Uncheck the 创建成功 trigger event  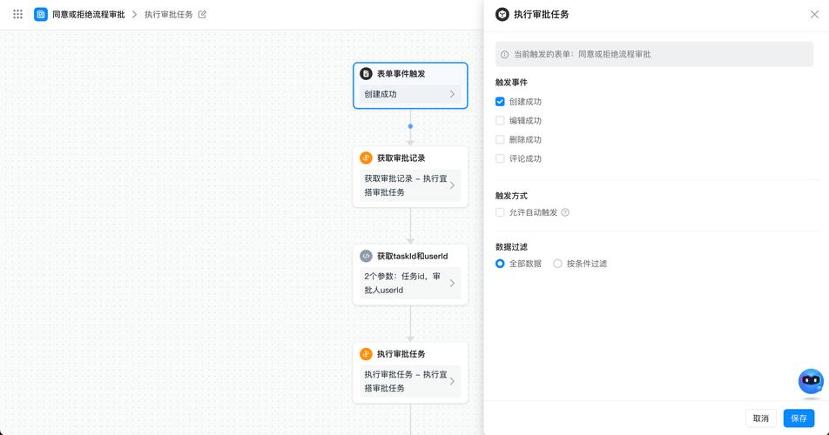(x=500, y=102)
